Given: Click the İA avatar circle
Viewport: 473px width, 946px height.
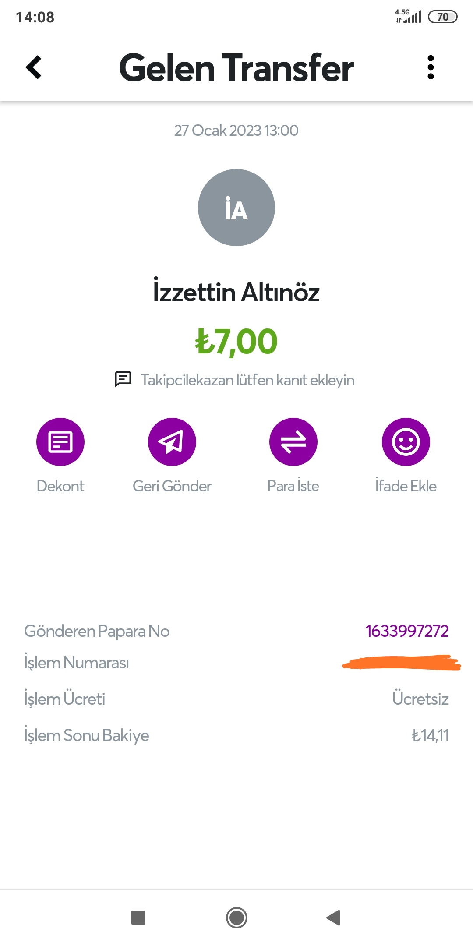Looking at the screenshot, I should point(236,208).
